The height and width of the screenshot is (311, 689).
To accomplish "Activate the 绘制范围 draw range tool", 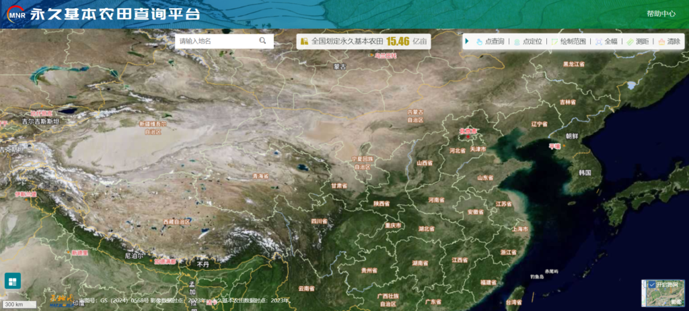I will click(x=569, y=42).
